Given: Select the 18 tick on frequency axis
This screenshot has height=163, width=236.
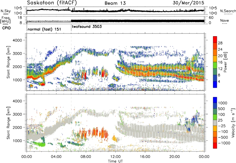Looking at the screenshot, I should click(20, 18).
